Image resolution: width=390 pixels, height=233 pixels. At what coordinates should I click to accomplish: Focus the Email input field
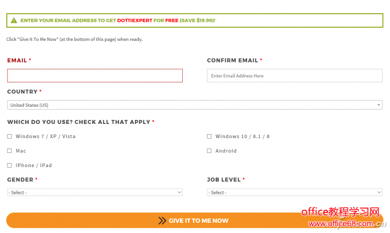click(x=95, y=76)
